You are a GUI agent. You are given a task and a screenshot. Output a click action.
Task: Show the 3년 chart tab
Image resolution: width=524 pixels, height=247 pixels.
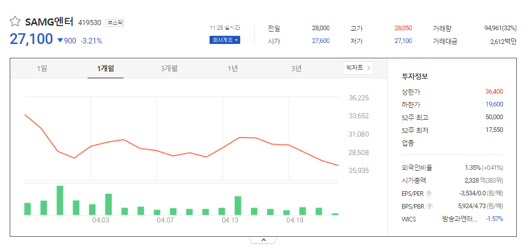296,69
